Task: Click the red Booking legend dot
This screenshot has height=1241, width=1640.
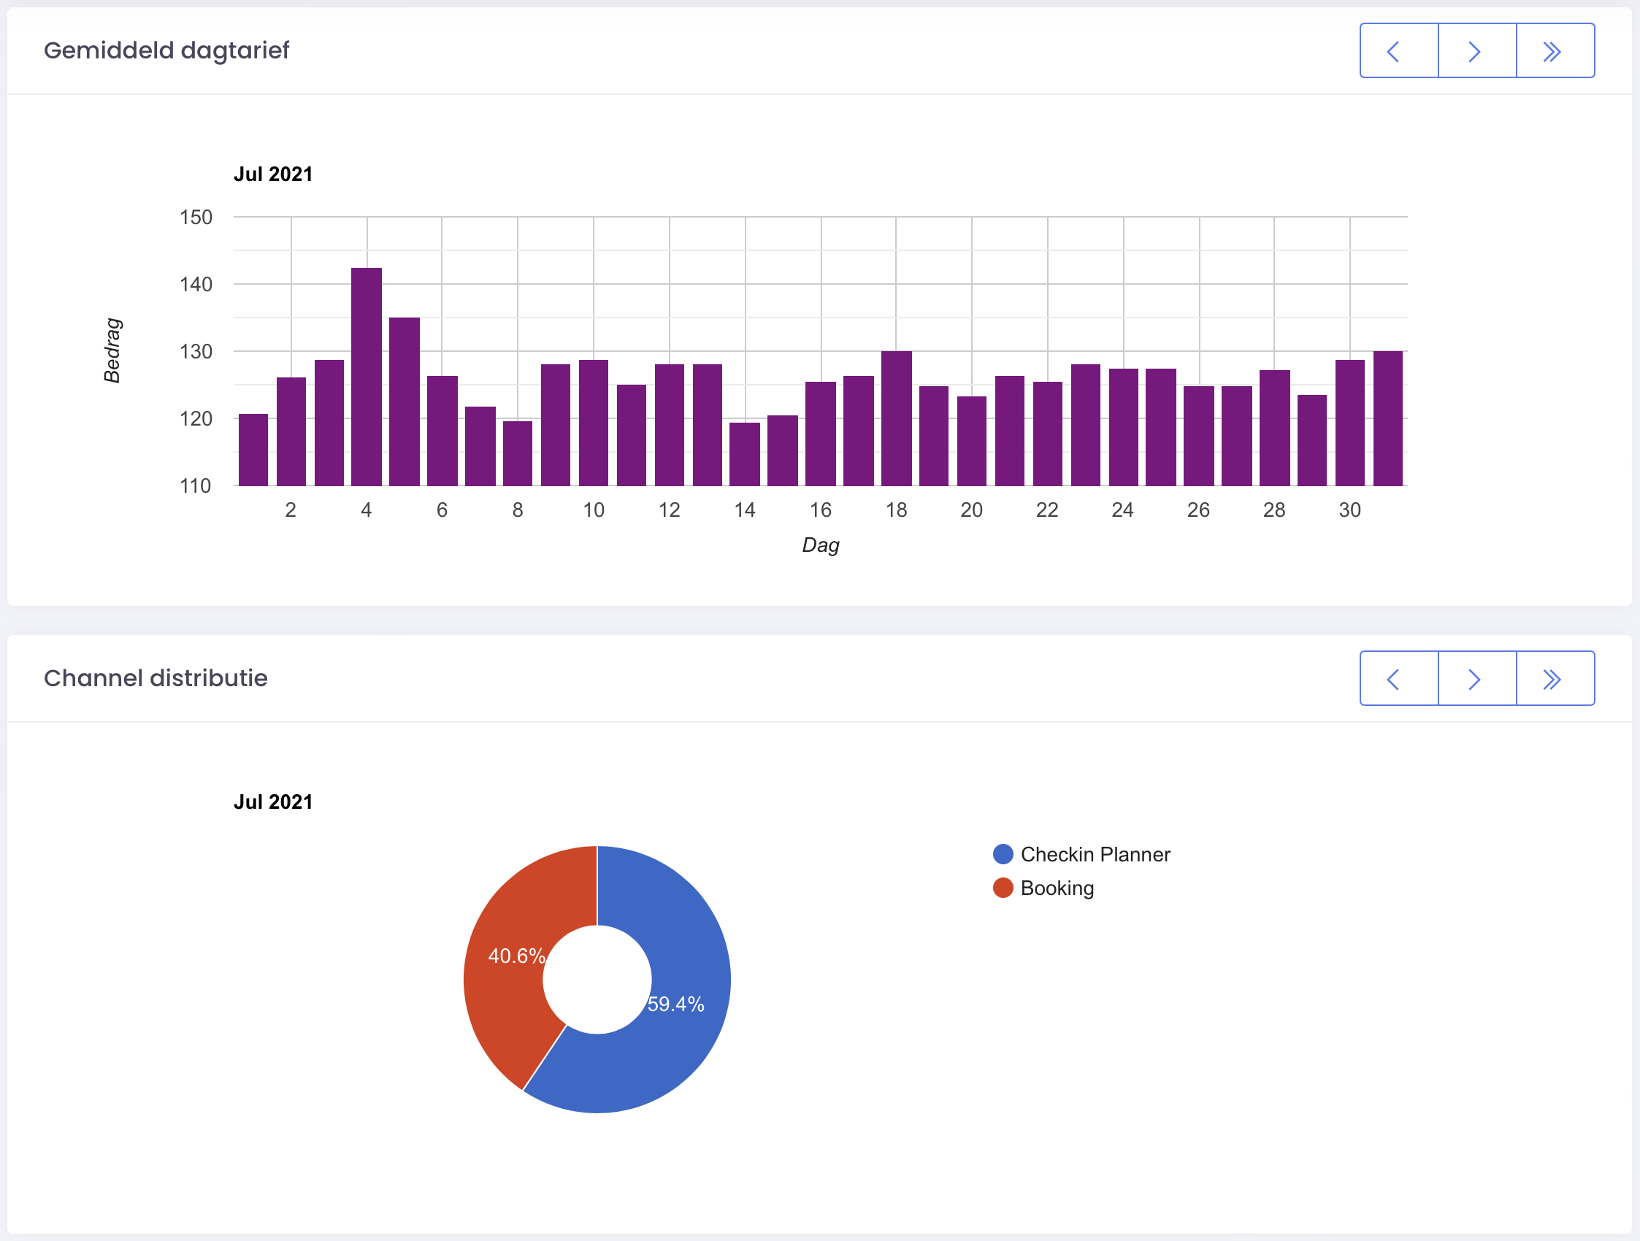Action: pyautogui.click(x=1003, y=888)
